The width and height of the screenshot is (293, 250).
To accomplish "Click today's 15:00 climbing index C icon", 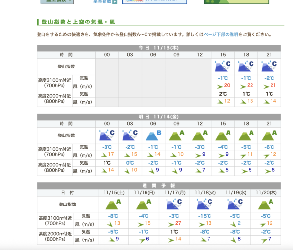I will (x=223, y=66).
